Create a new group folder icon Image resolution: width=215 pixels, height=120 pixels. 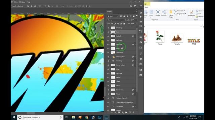point(126,113)
